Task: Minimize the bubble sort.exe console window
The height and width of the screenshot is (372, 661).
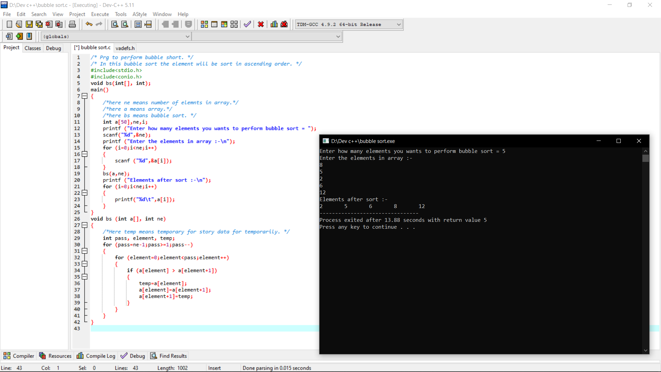Action: [x=599, y=141]
